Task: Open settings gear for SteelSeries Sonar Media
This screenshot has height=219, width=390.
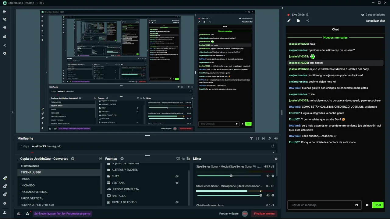Action: tap(273, 176)
